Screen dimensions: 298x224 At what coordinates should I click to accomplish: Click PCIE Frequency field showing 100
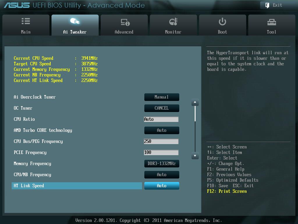(161, 152)
